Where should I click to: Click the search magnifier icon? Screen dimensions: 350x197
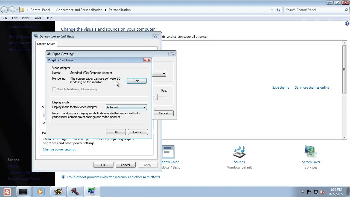pyautogui.click(x=346, y=10)
